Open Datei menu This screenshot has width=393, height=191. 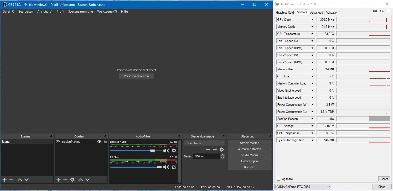point(8,12)
